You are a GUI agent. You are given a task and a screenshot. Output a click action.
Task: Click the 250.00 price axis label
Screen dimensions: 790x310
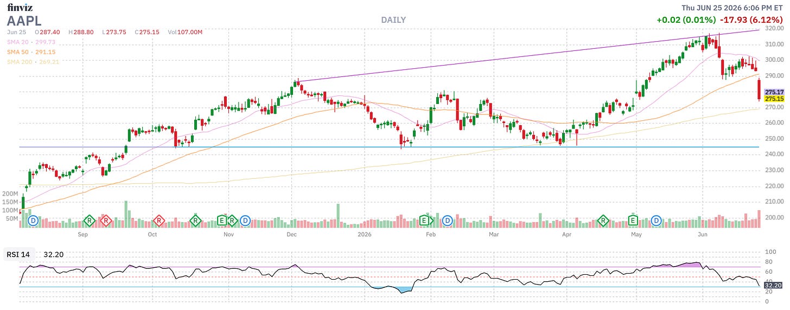774,138
